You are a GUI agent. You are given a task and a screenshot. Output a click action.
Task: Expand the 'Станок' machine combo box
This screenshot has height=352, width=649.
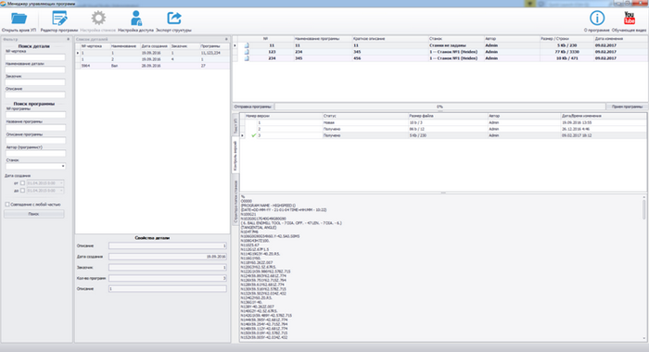point(63,167)
